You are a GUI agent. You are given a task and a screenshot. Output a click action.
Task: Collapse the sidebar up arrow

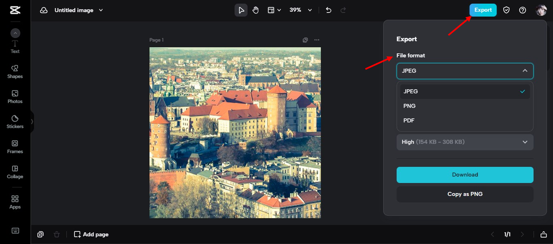(15, 33)
